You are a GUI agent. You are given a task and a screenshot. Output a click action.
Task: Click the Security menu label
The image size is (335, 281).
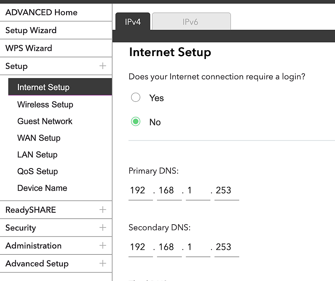21,228
